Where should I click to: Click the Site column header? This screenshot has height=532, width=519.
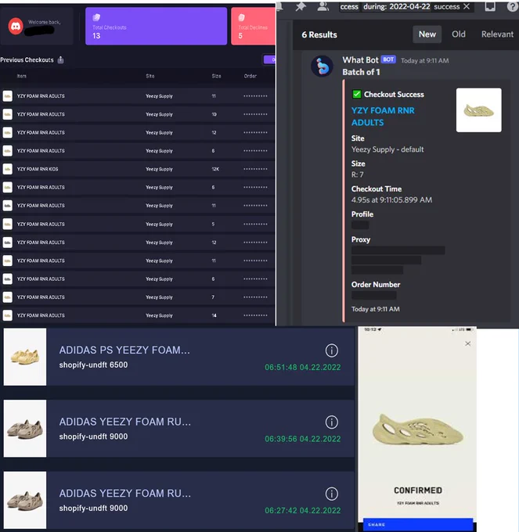(x=150, y=76)
